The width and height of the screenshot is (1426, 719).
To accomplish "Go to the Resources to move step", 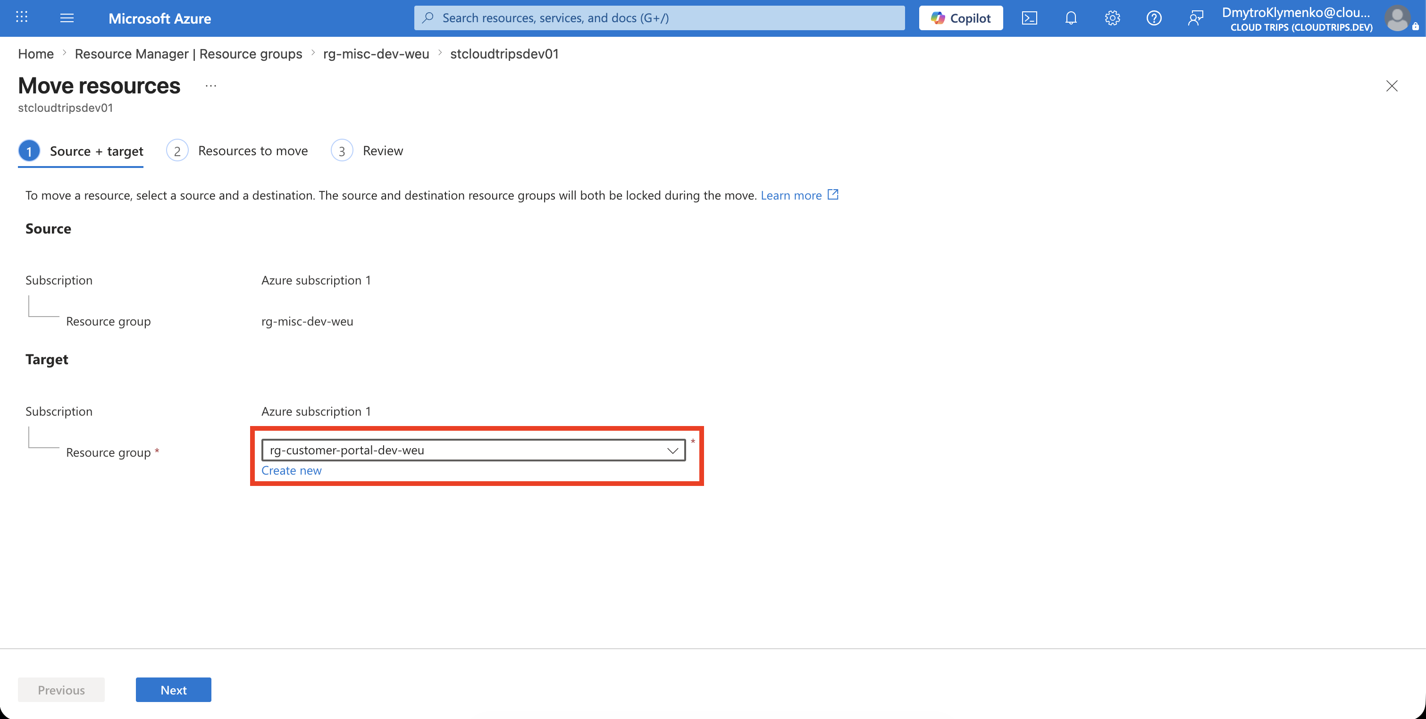I will coord(237,150).
